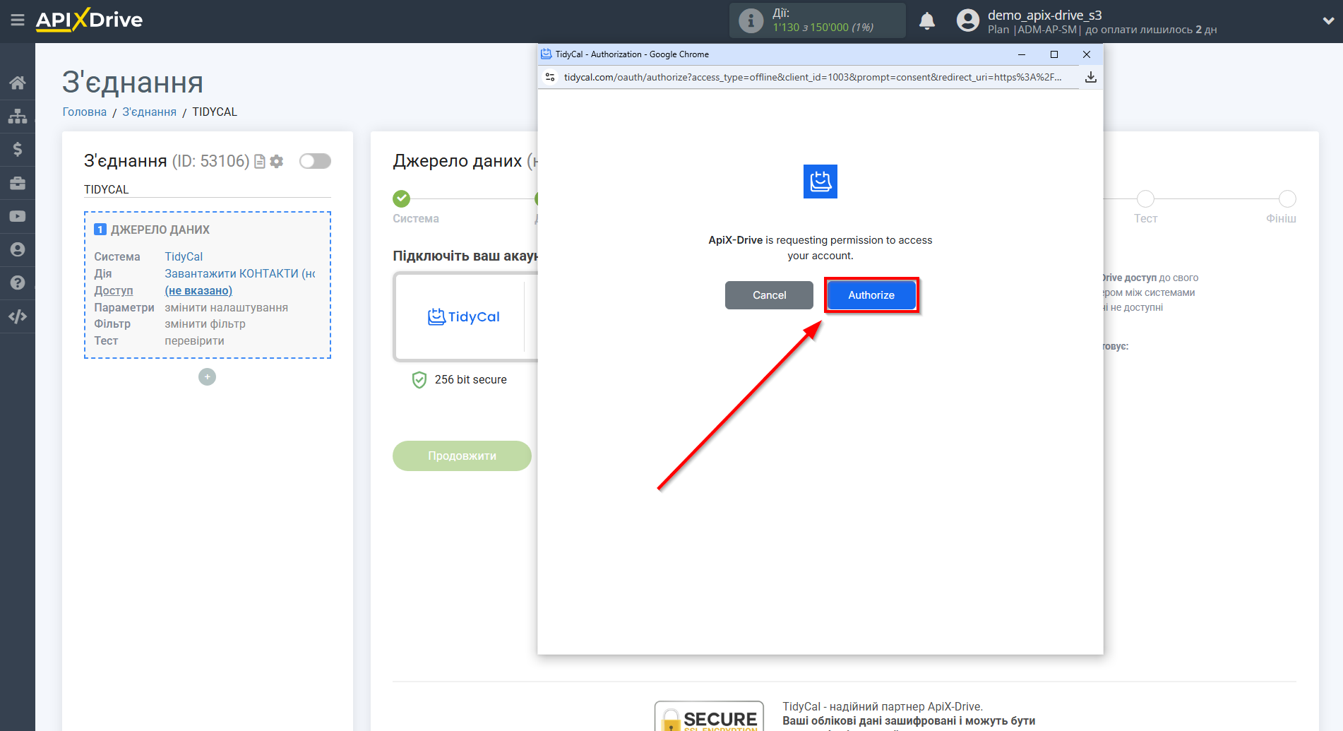Viewport: 1343px width, 731px height.
Task: Click the Тест step circle in the progress bar
Action: (1145, 199)
